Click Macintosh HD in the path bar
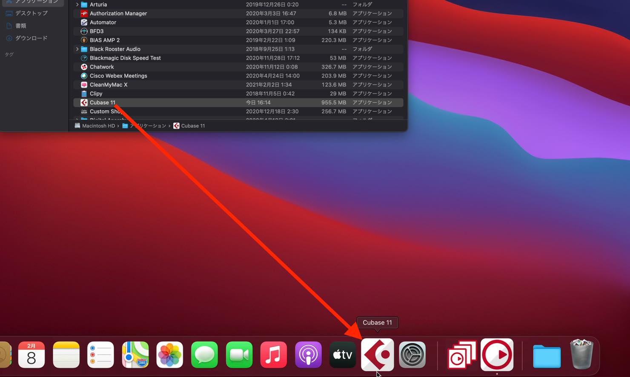The width and height of the screenshot is (630, 377). pos(94,126)
